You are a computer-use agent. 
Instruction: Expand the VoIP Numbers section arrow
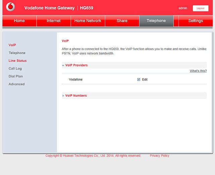(x=63, y=96)
